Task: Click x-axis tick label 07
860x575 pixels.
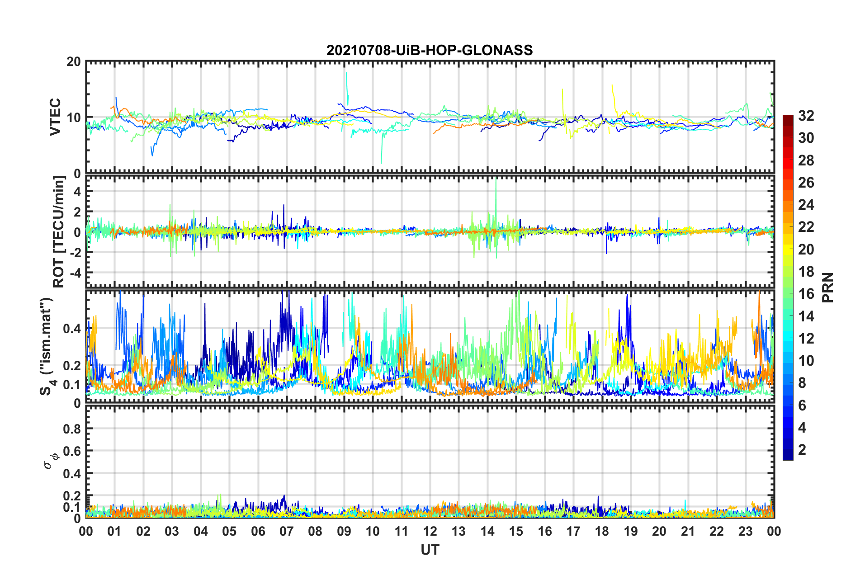Action: pos(287,531)
